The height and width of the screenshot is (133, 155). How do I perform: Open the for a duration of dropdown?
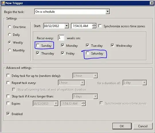click(x=144, y=83)
